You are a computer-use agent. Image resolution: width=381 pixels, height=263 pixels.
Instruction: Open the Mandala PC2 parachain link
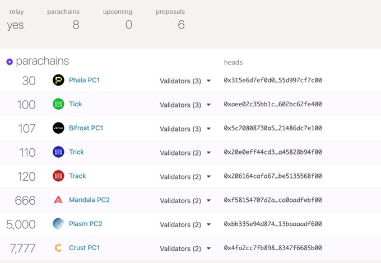tap(89, 200)
